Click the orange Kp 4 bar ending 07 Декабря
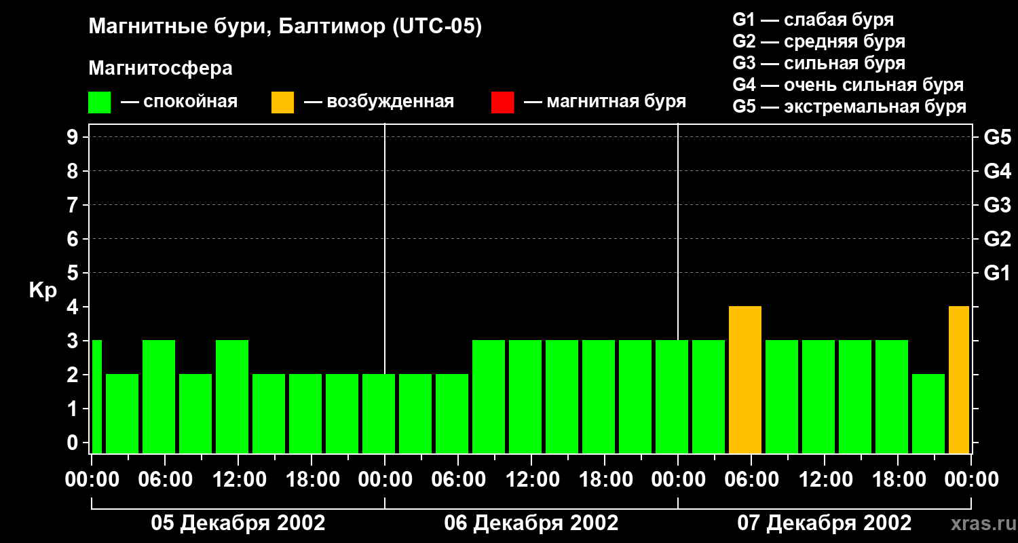The width and height of the screenshot is (1018, 543). 959,379
